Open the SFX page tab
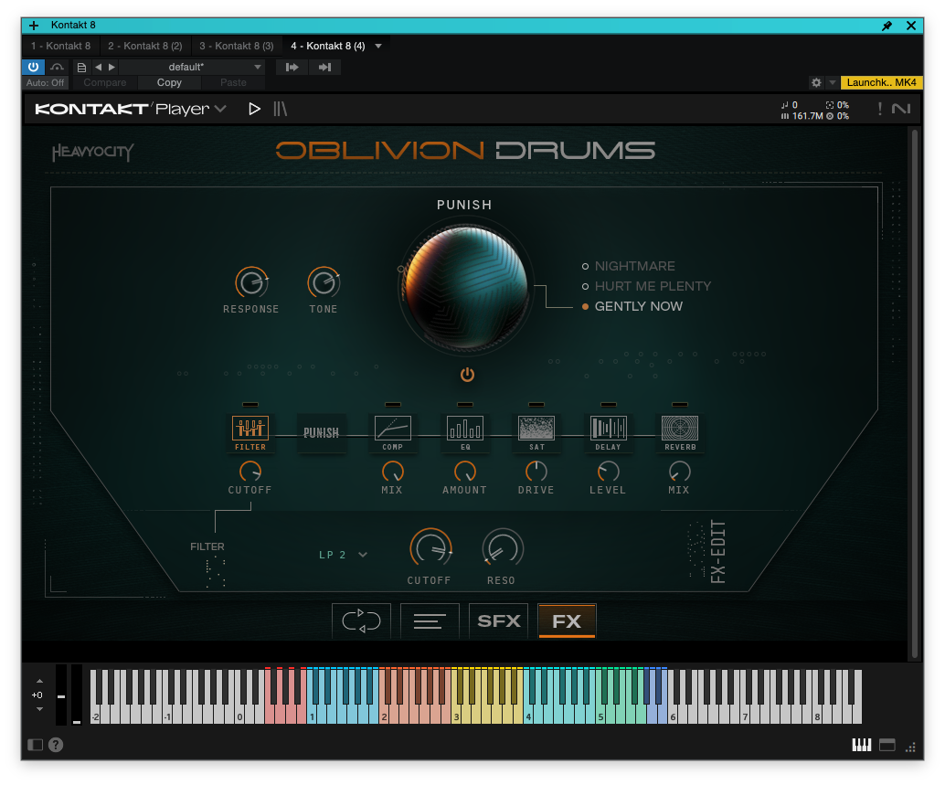This screenshot has height=785, width=945. click(498, 621)
